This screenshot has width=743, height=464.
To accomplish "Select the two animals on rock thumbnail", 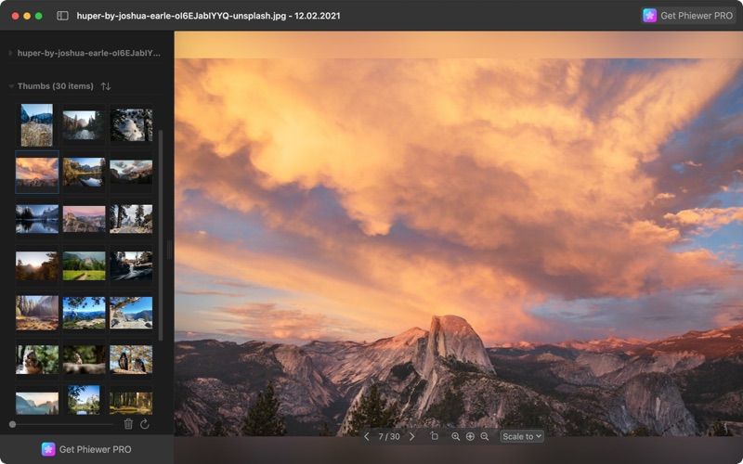I will pyautogui.click(x=131, y=359).
